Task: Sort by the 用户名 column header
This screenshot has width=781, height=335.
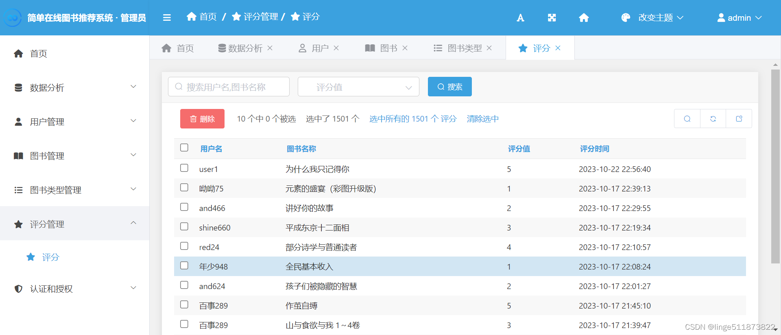Action: 211,149
